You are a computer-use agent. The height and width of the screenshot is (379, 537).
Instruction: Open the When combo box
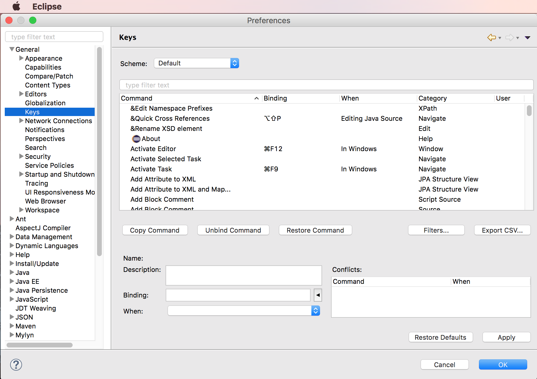coord(243,311)
